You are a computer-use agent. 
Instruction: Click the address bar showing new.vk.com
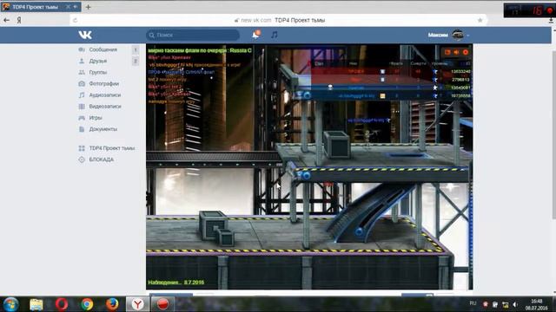coord(278,20)
